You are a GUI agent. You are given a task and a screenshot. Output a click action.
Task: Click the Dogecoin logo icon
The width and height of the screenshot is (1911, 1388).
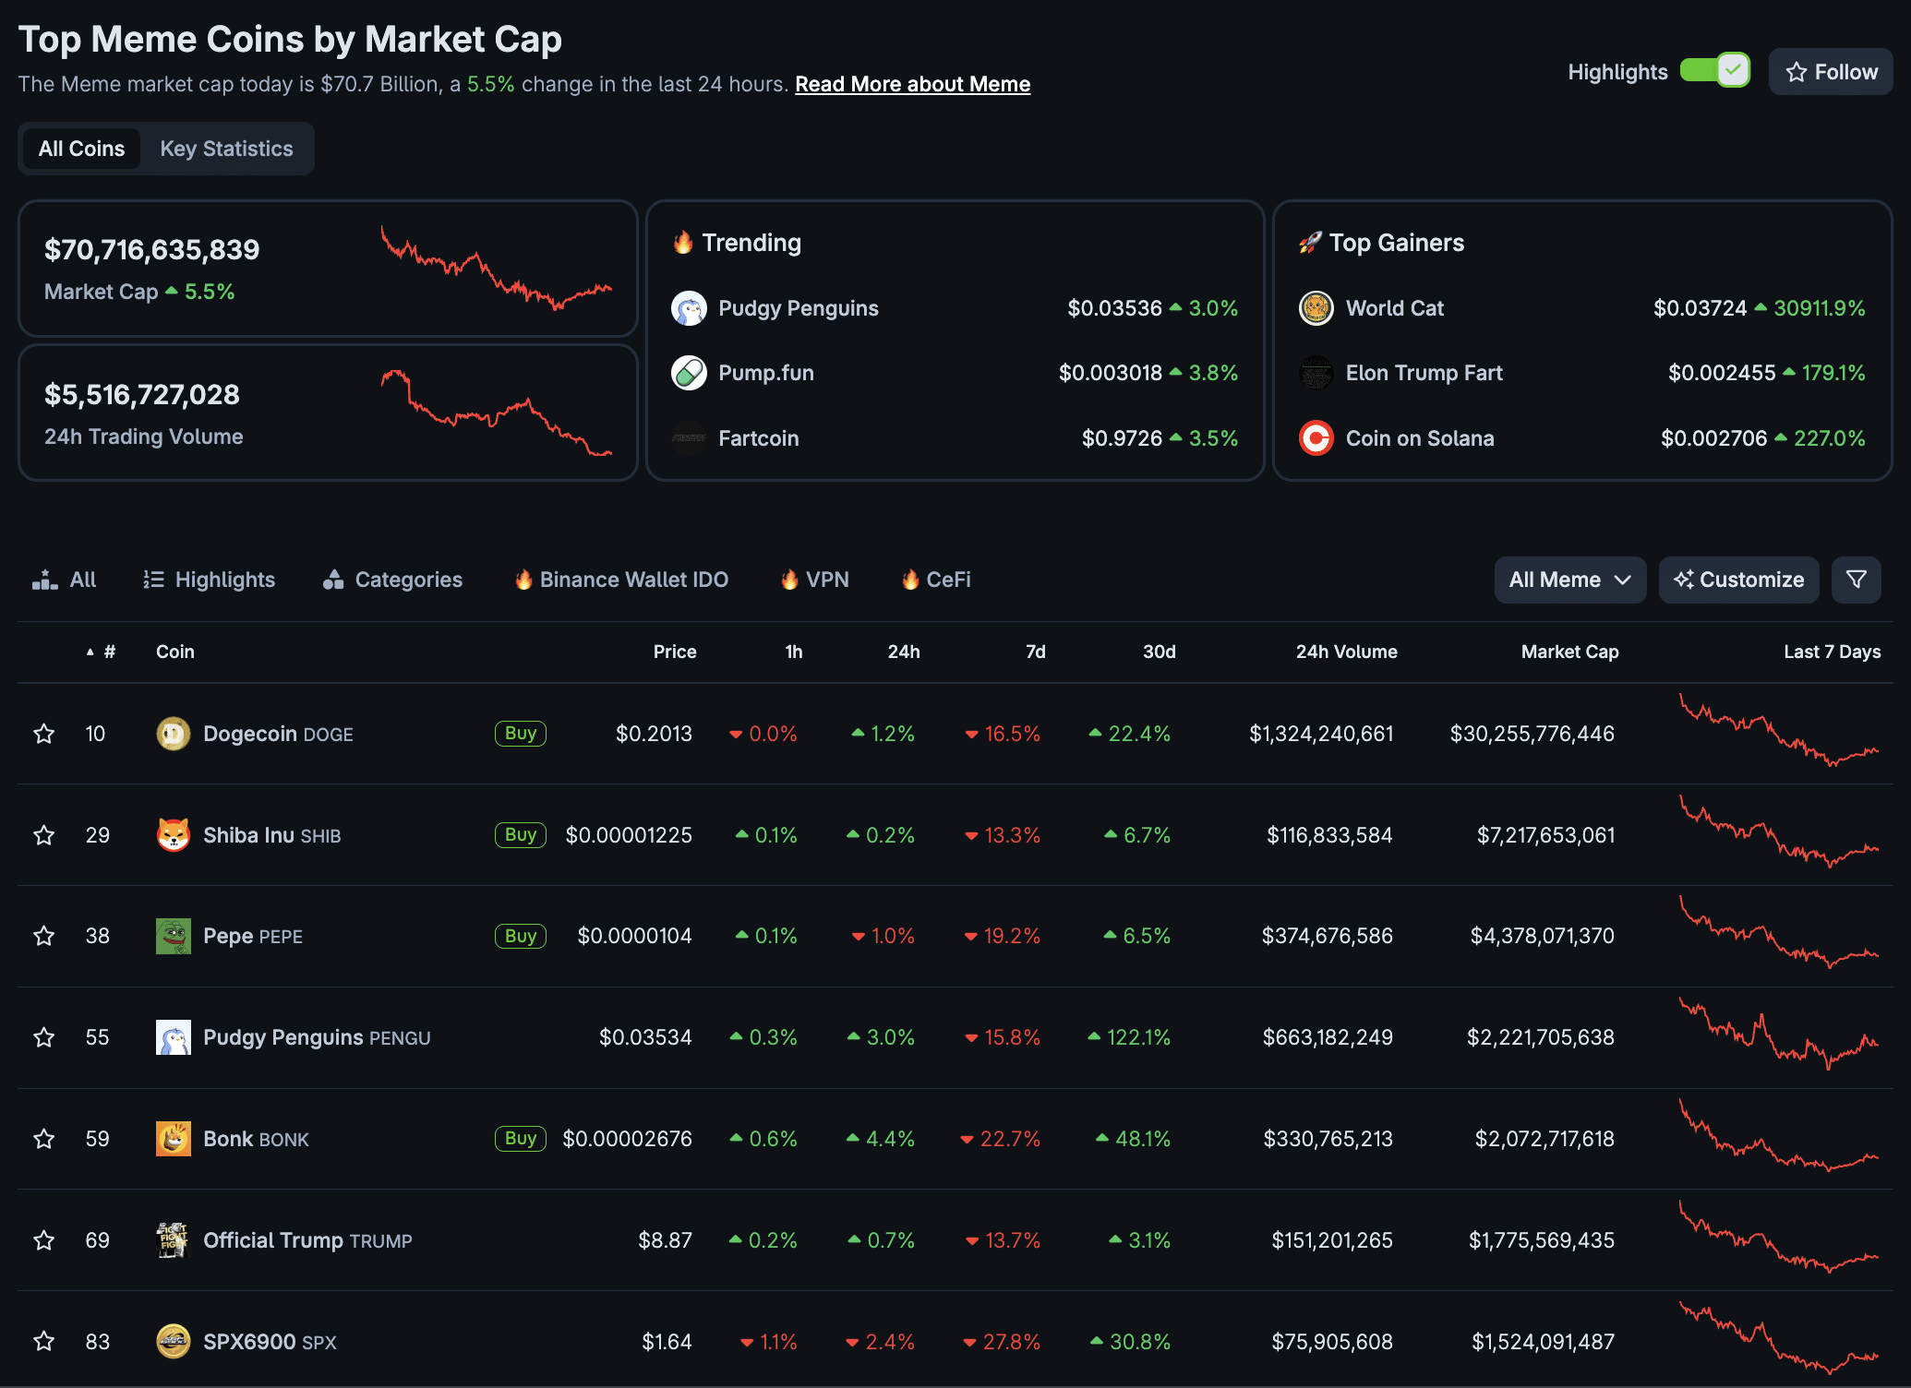point(172,733)
